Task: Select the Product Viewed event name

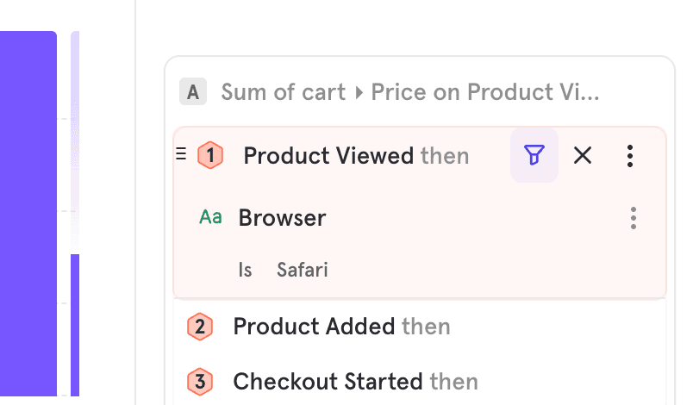Action: point(328,156)
